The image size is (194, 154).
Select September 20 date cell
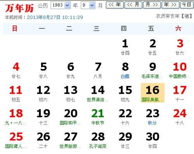[71, 117]
